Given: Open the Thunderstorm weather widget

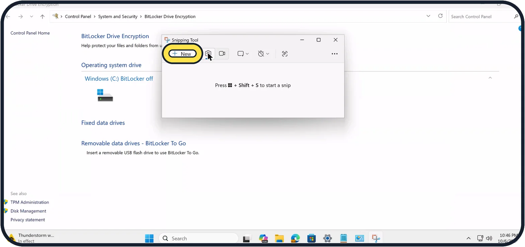Looking at the screenshot, I should (31, 238).
